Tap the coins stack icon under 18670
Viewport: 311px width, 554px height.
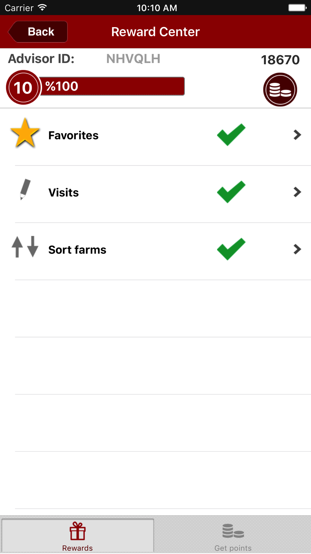tap(280, 90)
